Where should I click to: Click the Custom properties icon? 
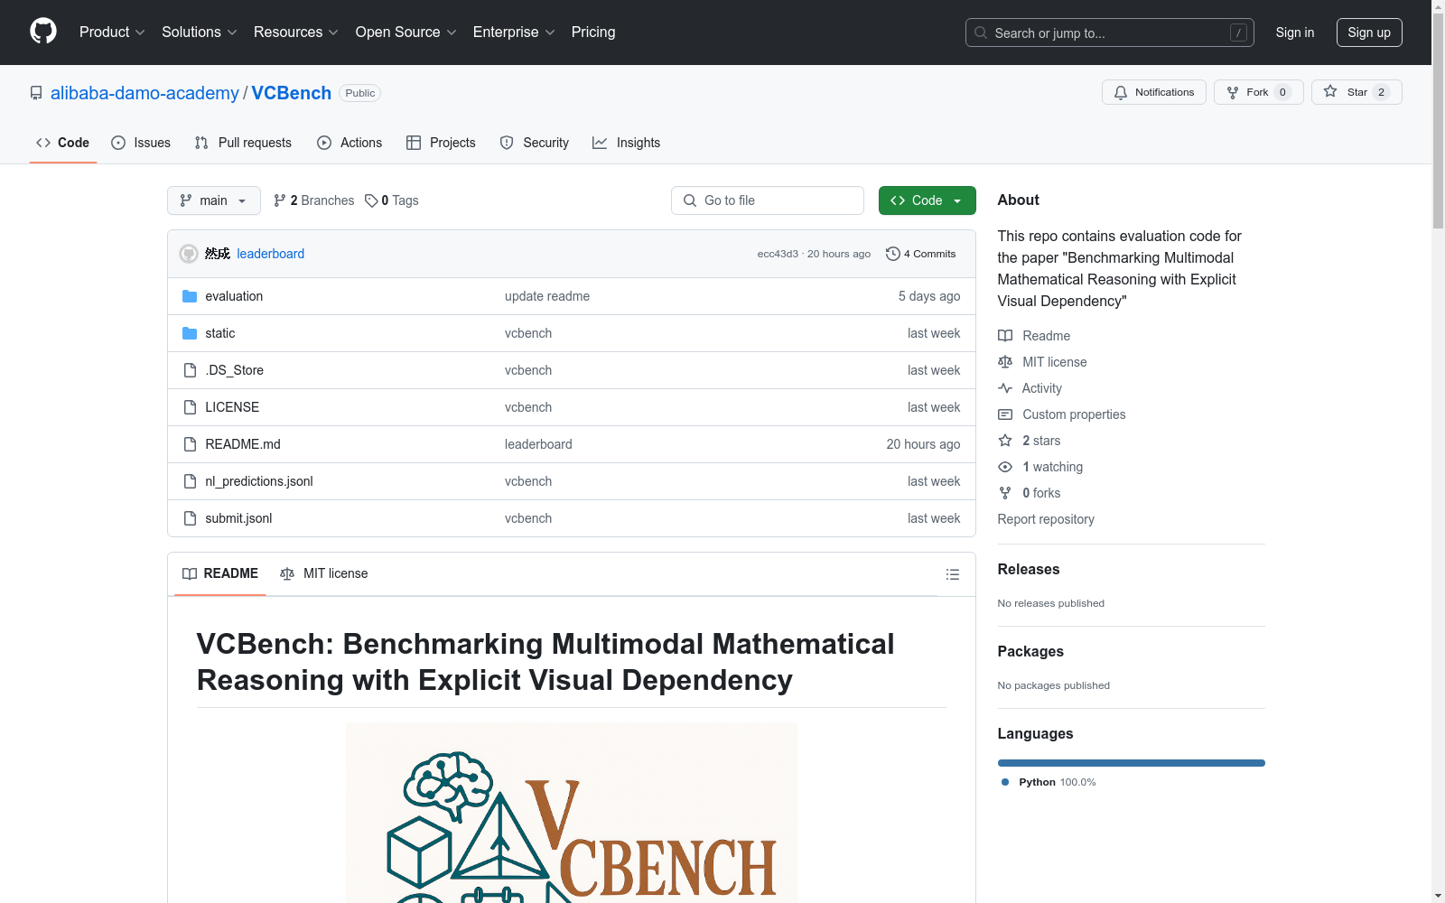tap(1005, 414)
